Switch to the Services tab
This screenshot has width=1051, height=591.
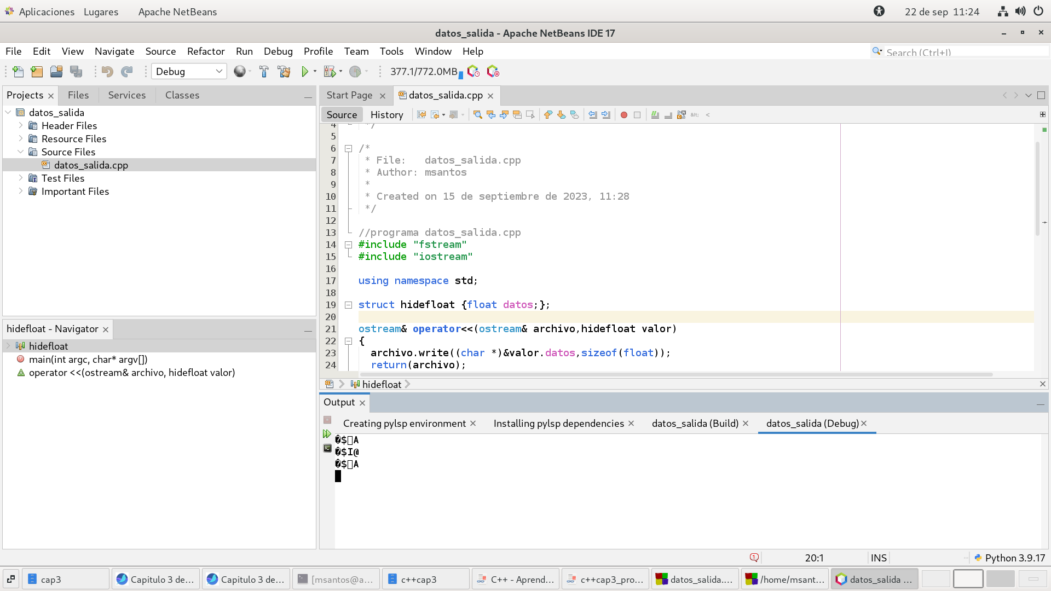[x=126, y=95]
